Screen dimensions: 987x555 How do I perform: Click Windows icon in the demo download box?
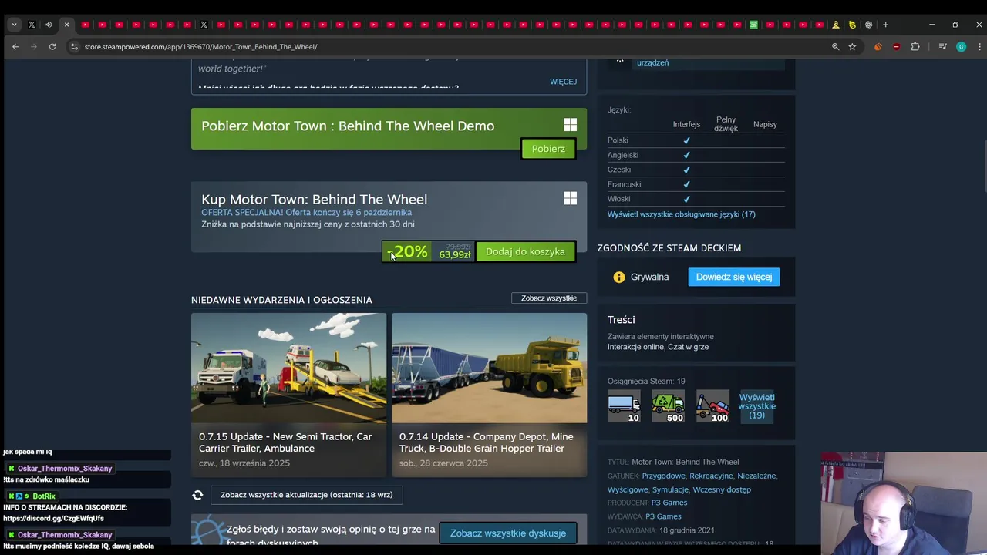tap(570, 125)
